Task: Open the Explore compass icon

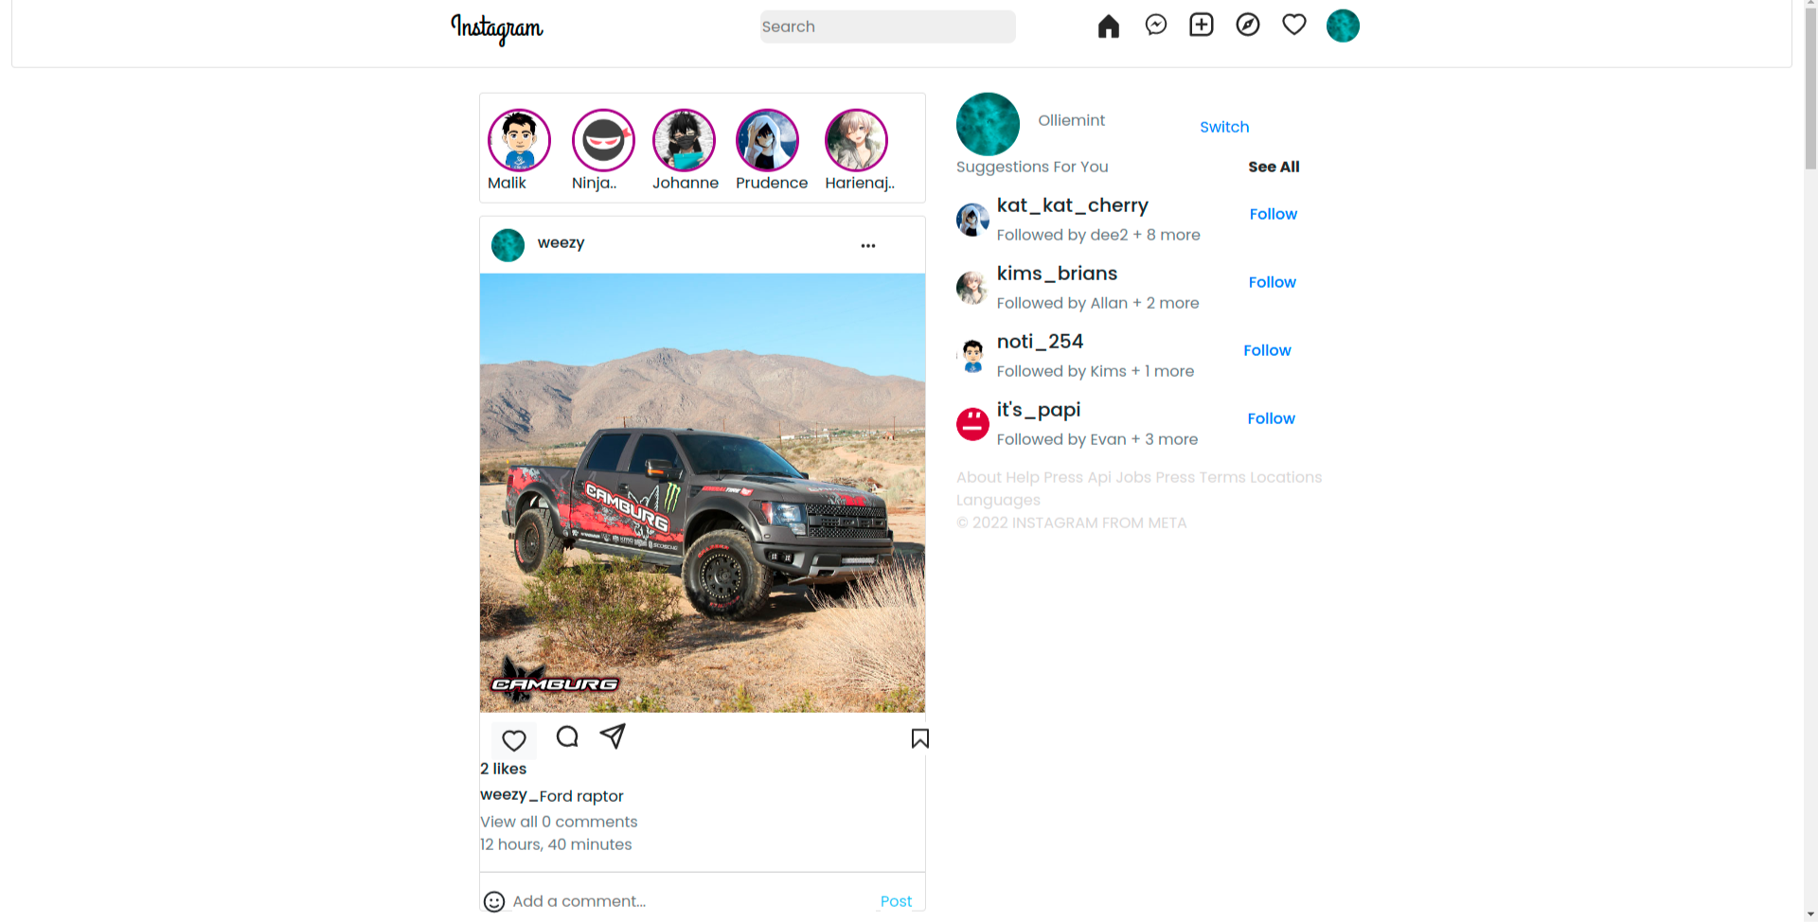Action: 1247,26
